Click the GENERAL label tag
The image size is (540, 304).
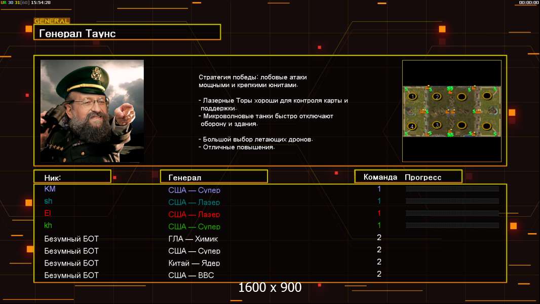point(52,21)
